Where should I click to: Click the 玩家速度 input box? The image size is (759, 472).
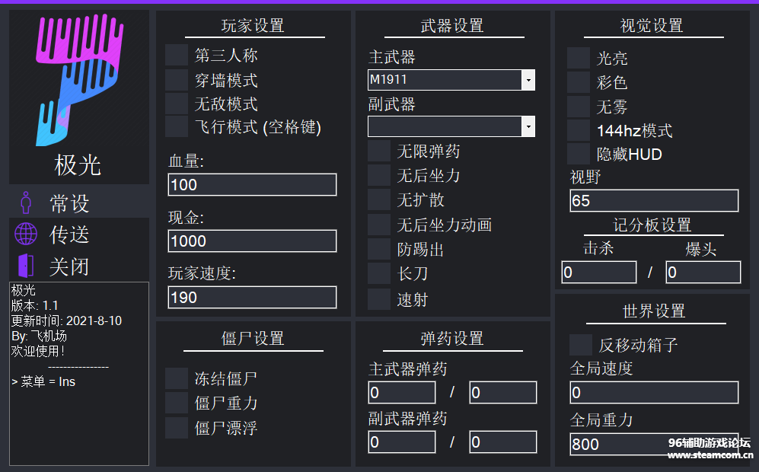click(x=252, y=298)
